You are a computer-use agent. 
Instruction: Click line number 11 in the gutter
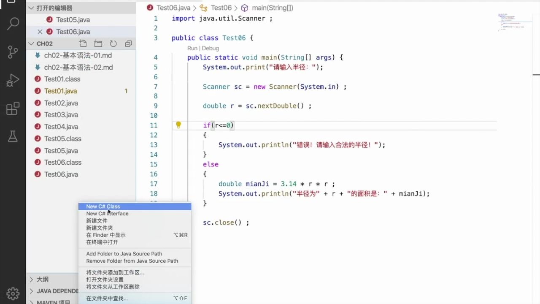coord(153,125)
